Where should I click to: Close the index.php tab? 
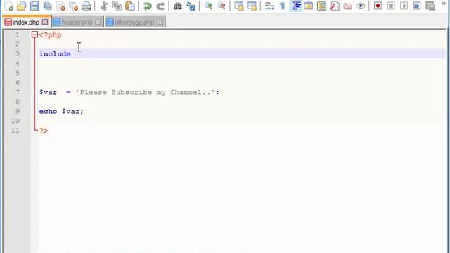[x=45, y=22]
